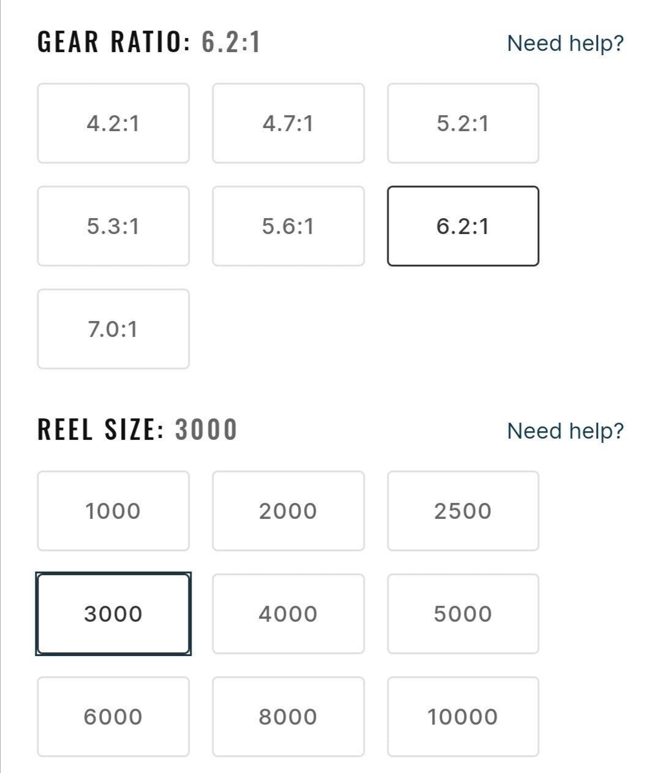Viewport: 661px width, 773px height.
Task: Click the selected 3000 reel size
Action: [113, 614]
